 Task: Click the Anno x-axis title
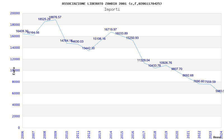pos(217,137)
